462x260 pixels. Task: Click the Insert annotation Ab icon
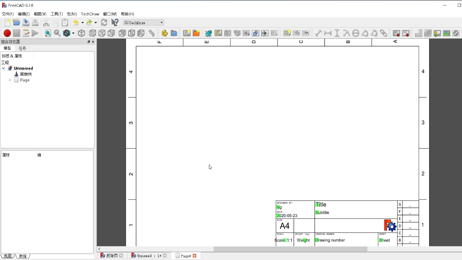pos(247,33)
